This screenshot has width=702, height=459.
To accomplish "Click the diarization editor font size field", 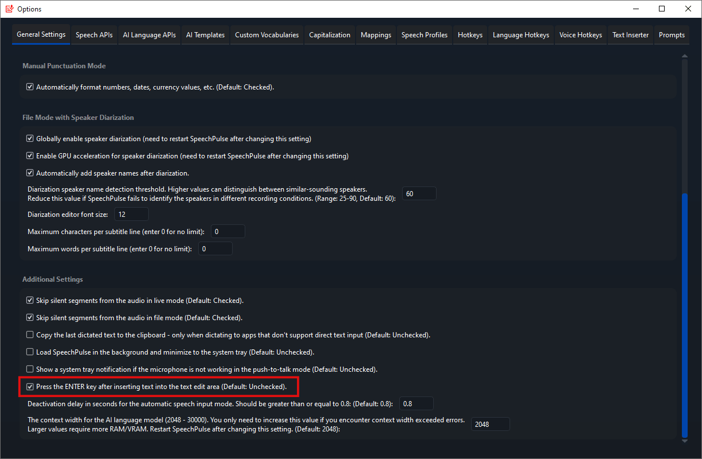I will pos(132,214).
